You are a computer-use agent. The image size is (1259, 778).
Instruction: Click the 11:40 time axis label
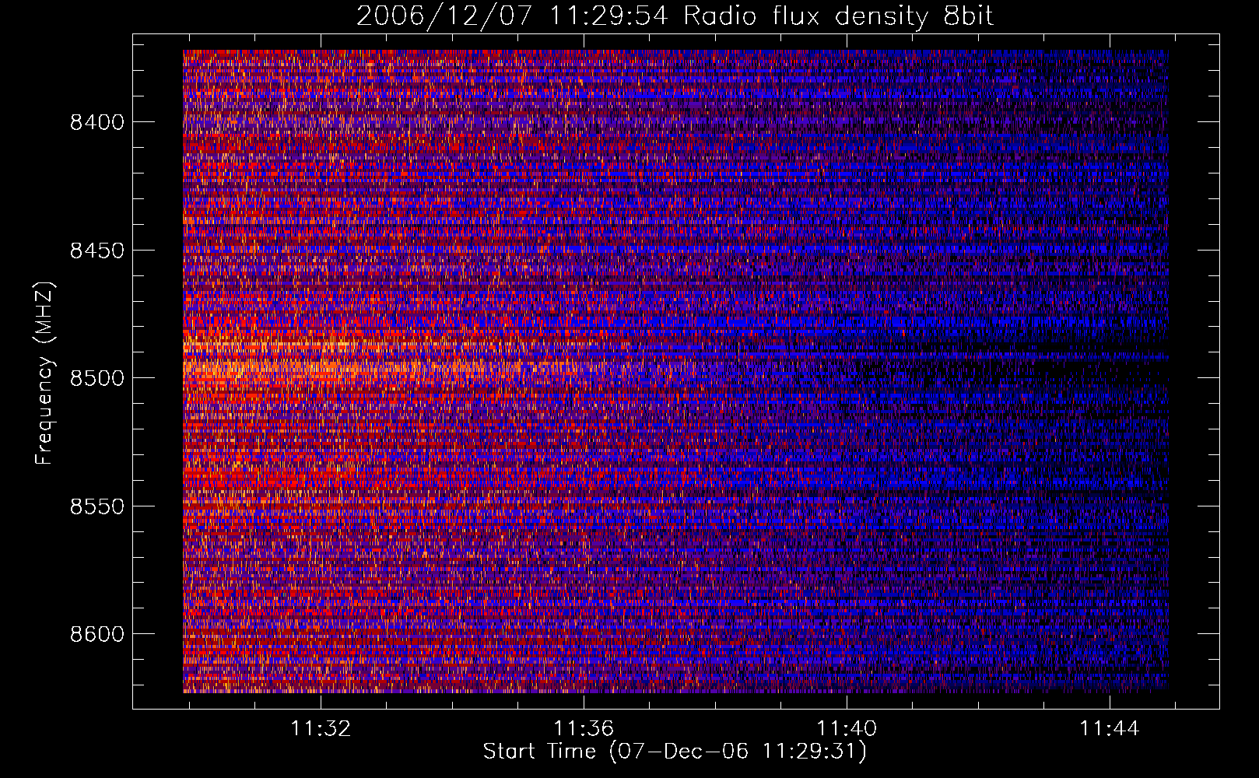click(x=846, y=728)
